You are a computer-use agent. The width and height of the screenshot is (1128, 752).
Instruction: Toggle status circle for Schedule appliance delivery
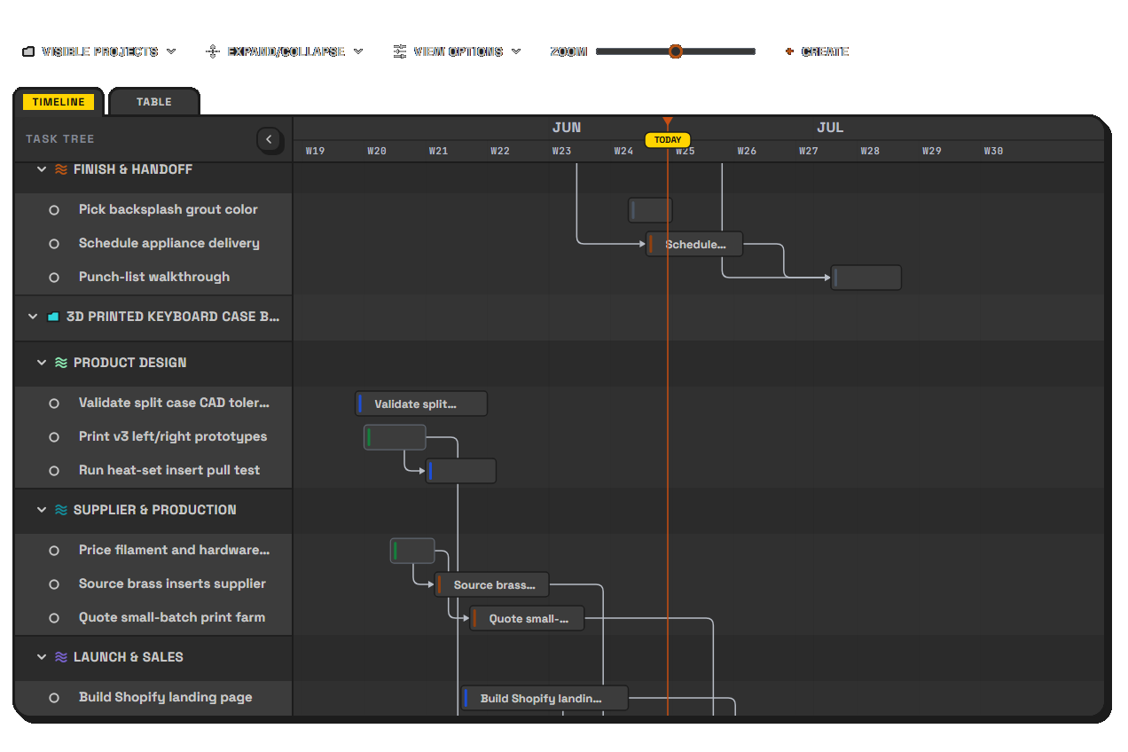pyautogui.click(x=54, y=244)
